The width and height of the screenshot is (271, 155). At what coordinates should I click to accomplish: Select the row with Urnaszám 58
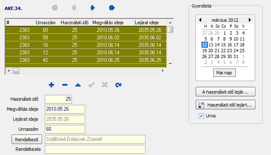pyautogui.click(x=86, y=38)
